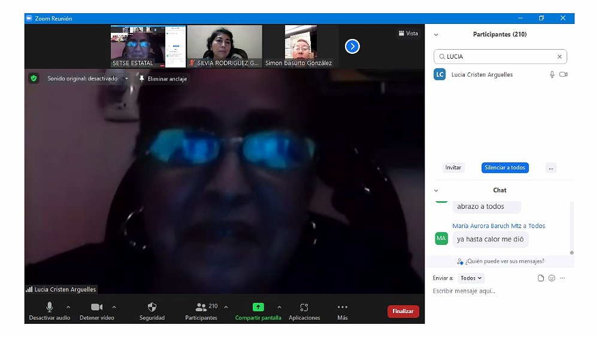
Task: Toggle Desactivar audio microphone
Action: tap(50, 307)
